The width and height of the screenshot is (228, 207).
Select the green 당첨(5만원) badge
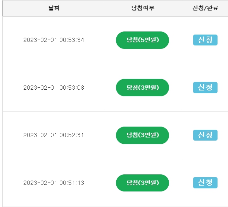[142, 40]
